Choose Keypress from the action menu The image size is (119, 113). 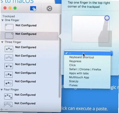(x=75, y=61)
